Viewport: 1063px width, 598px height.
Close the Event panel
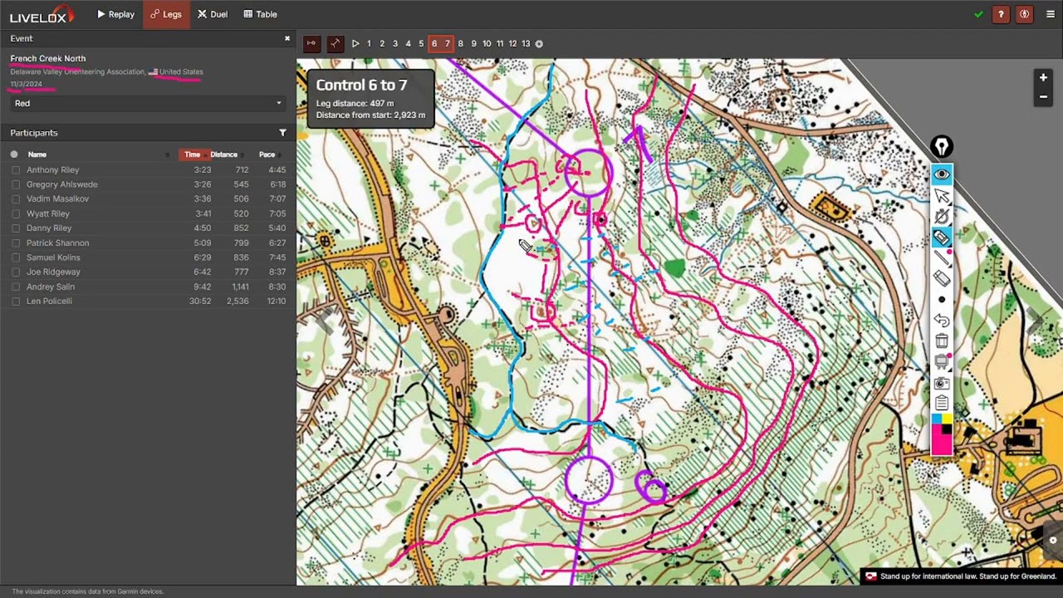click(287, 38)
